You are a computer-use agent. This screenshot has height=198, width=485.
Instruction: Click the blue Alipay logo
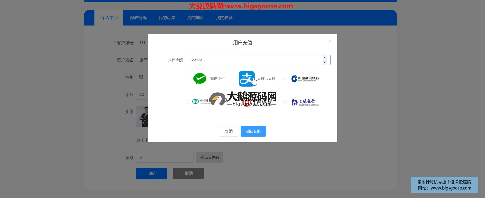click(x=247, y=79)
